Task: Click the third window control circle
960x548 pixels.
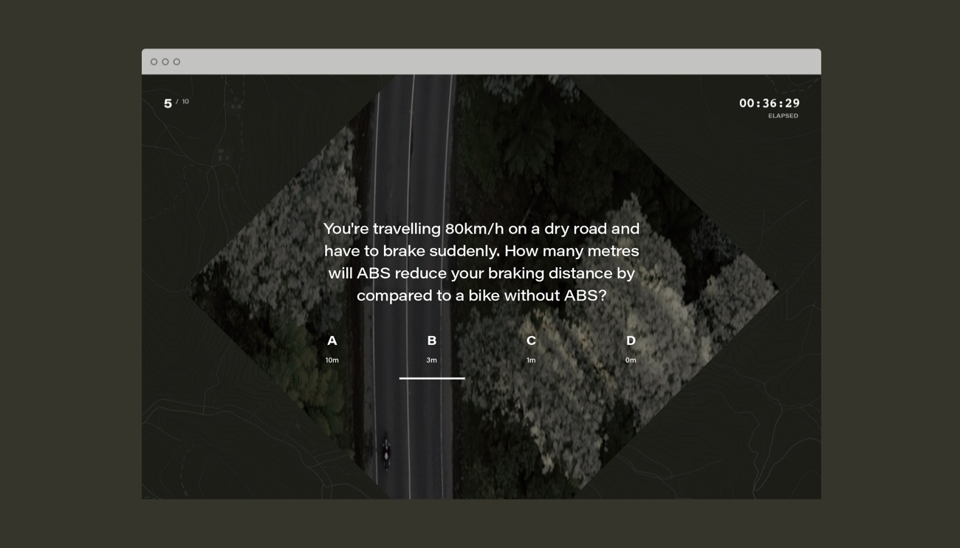Action: point(176,62)
